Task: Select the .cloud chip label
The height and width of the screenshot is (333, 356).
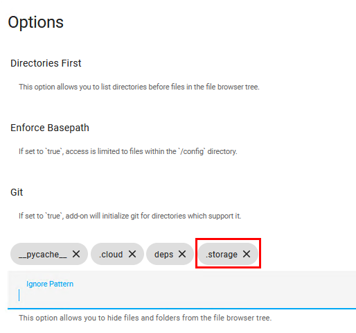Action: click(111, 255)
